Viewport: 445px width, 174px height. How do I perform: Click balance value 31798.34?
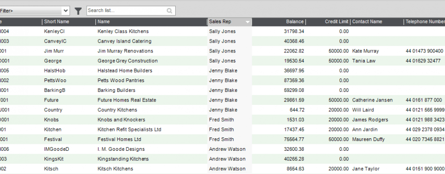(294, 31)
